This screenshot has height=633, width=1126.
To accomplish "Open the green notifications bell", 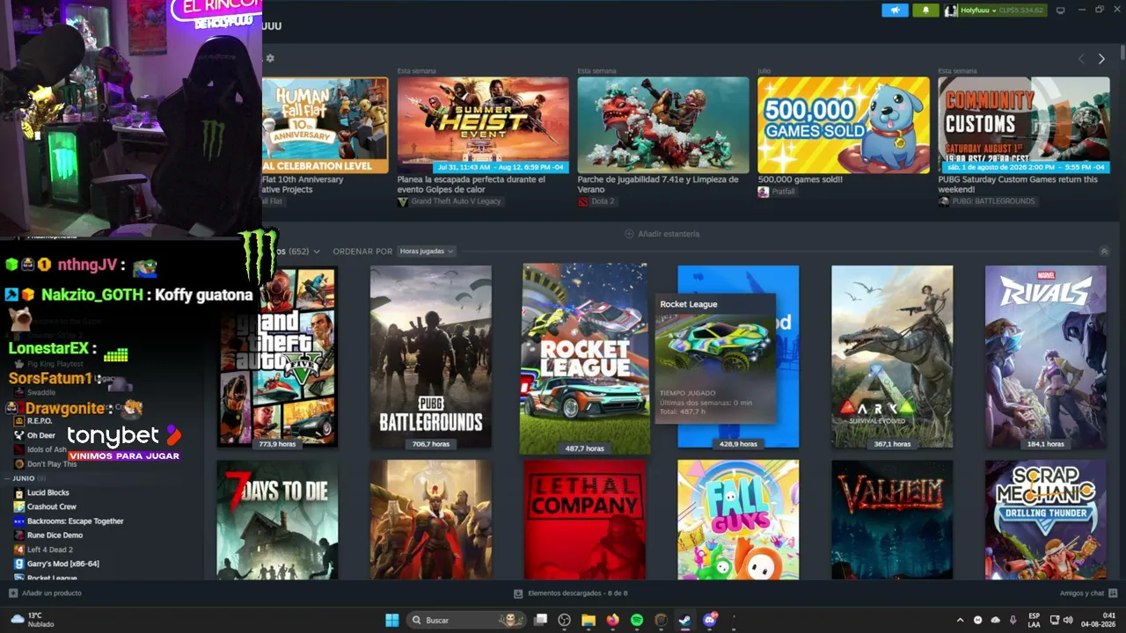I will click(x=925, y=11).
